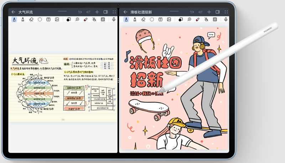Open the four-dot more menu in 滑板社团招新 window
Image resolution: width=285 pixels, height=163 pixels.
(x=226, y=12)
